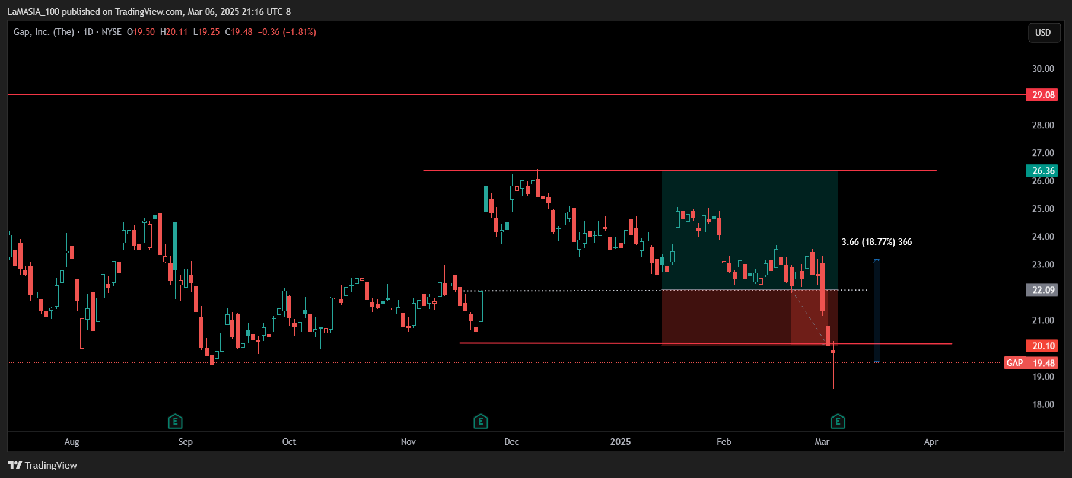Select the blue price range measure arrow
The width and height of the screenshot is (1072, 478).
pos(877,310)
